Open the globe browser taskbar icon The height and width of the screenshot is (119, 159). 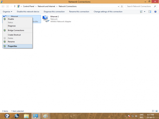click(x=17, y=116)
